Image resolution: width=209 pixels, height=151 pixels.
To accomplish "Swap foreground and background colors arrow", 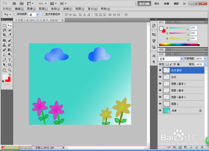I will (10, 75).
